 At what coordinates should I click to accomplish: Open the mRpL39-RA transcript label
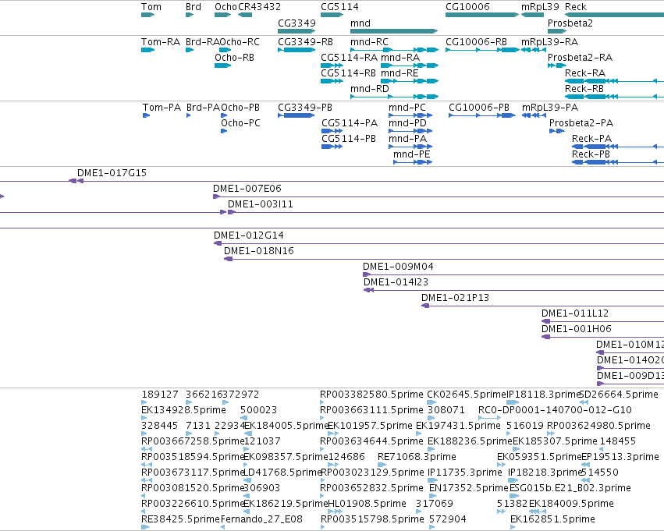[549, 42]
